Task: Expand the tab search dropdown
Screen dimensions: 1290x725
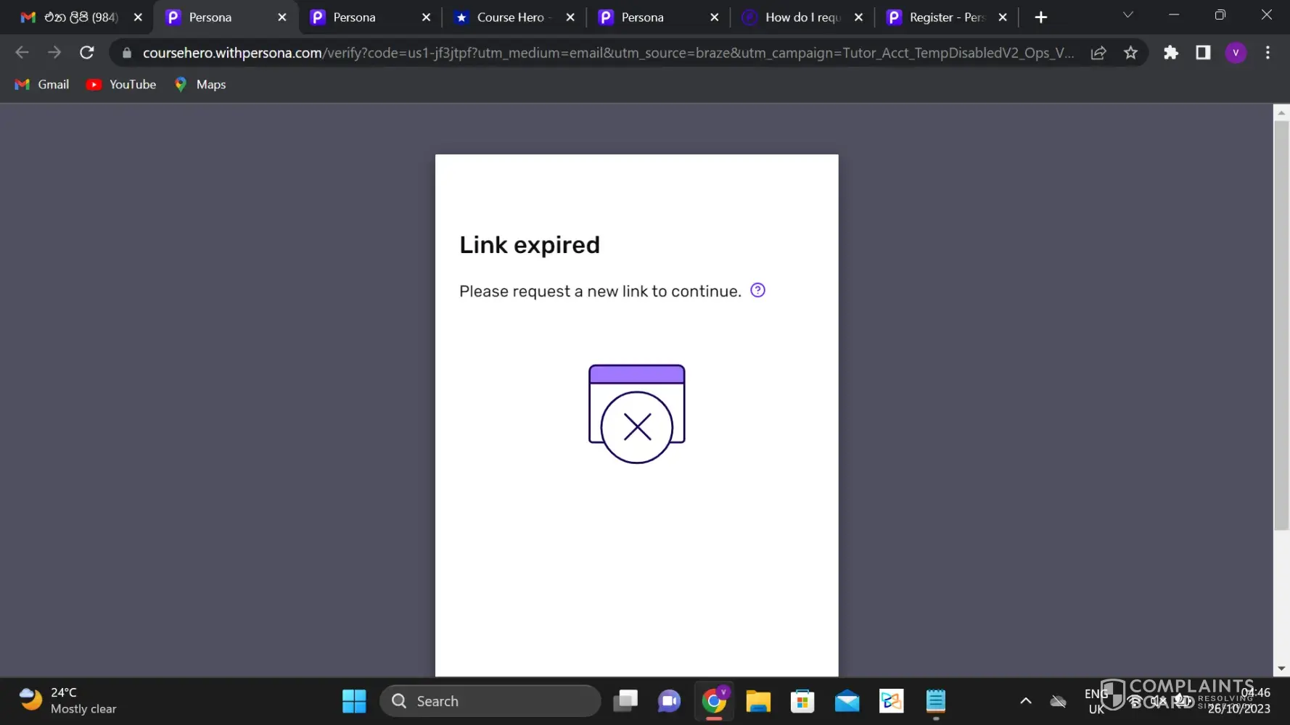Action: coord(1127,15)
